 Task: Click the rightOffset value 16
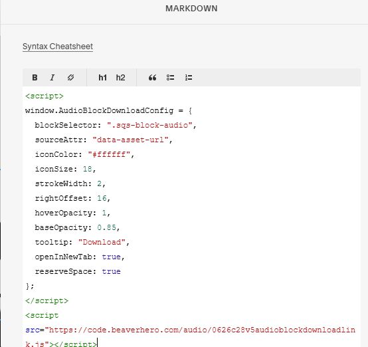coord(102,198)
